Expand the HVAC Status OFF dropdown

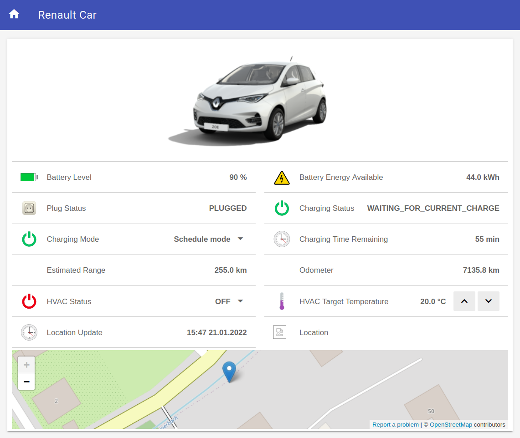[x=241, y=301]
